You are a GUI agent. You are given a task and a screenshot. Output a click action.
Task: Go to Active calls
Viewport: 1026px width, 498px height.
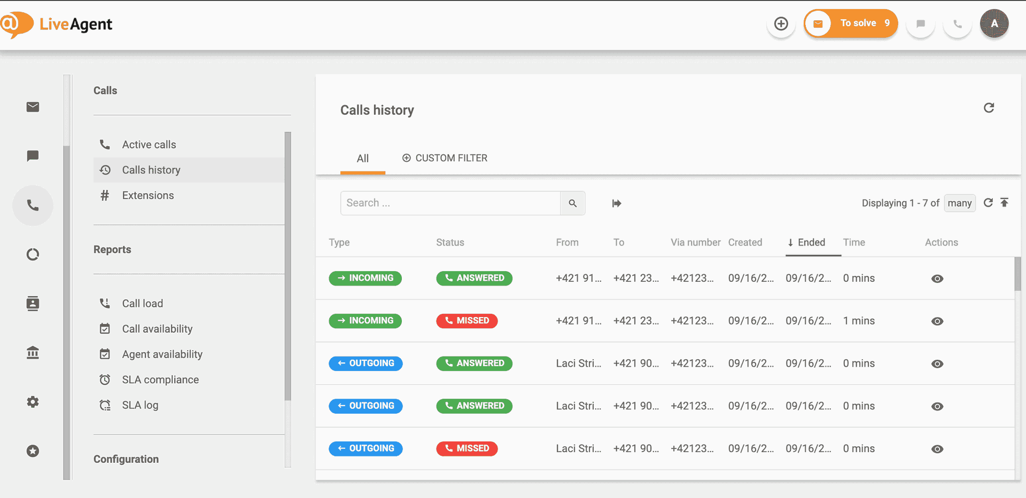tap(189, 145)
